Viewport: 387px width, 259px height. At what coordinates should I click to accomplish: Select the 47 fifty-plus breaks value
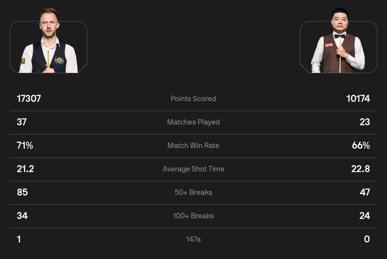365,192
